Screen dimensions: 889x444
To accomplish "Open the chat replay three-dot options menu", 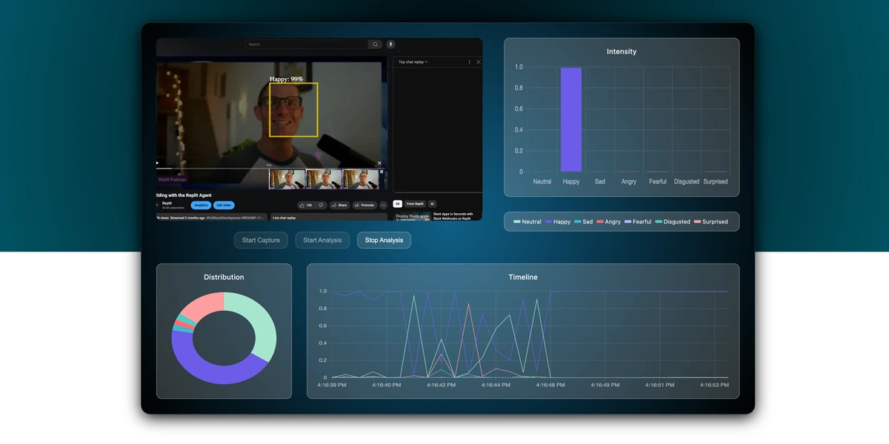I will coord(470,62).
